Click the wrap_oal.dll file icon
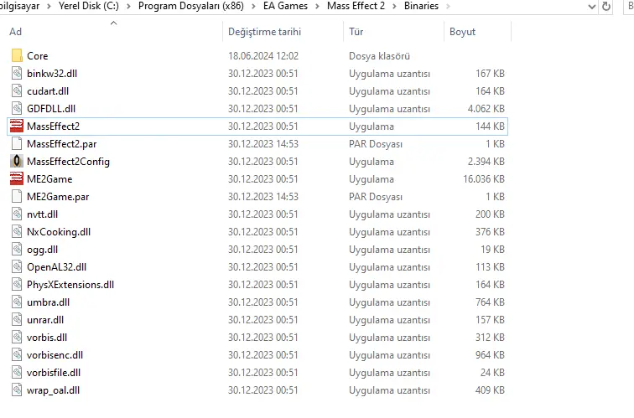Image resolution: width=634 pixels, height=418 pixels. pyautogui.click(x=17, y=390)
